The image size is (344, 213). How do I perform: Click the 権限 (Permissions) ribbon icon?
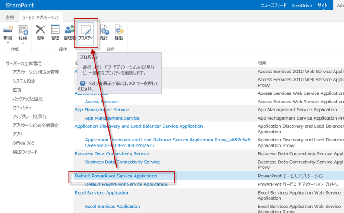[x=119, y=30]
